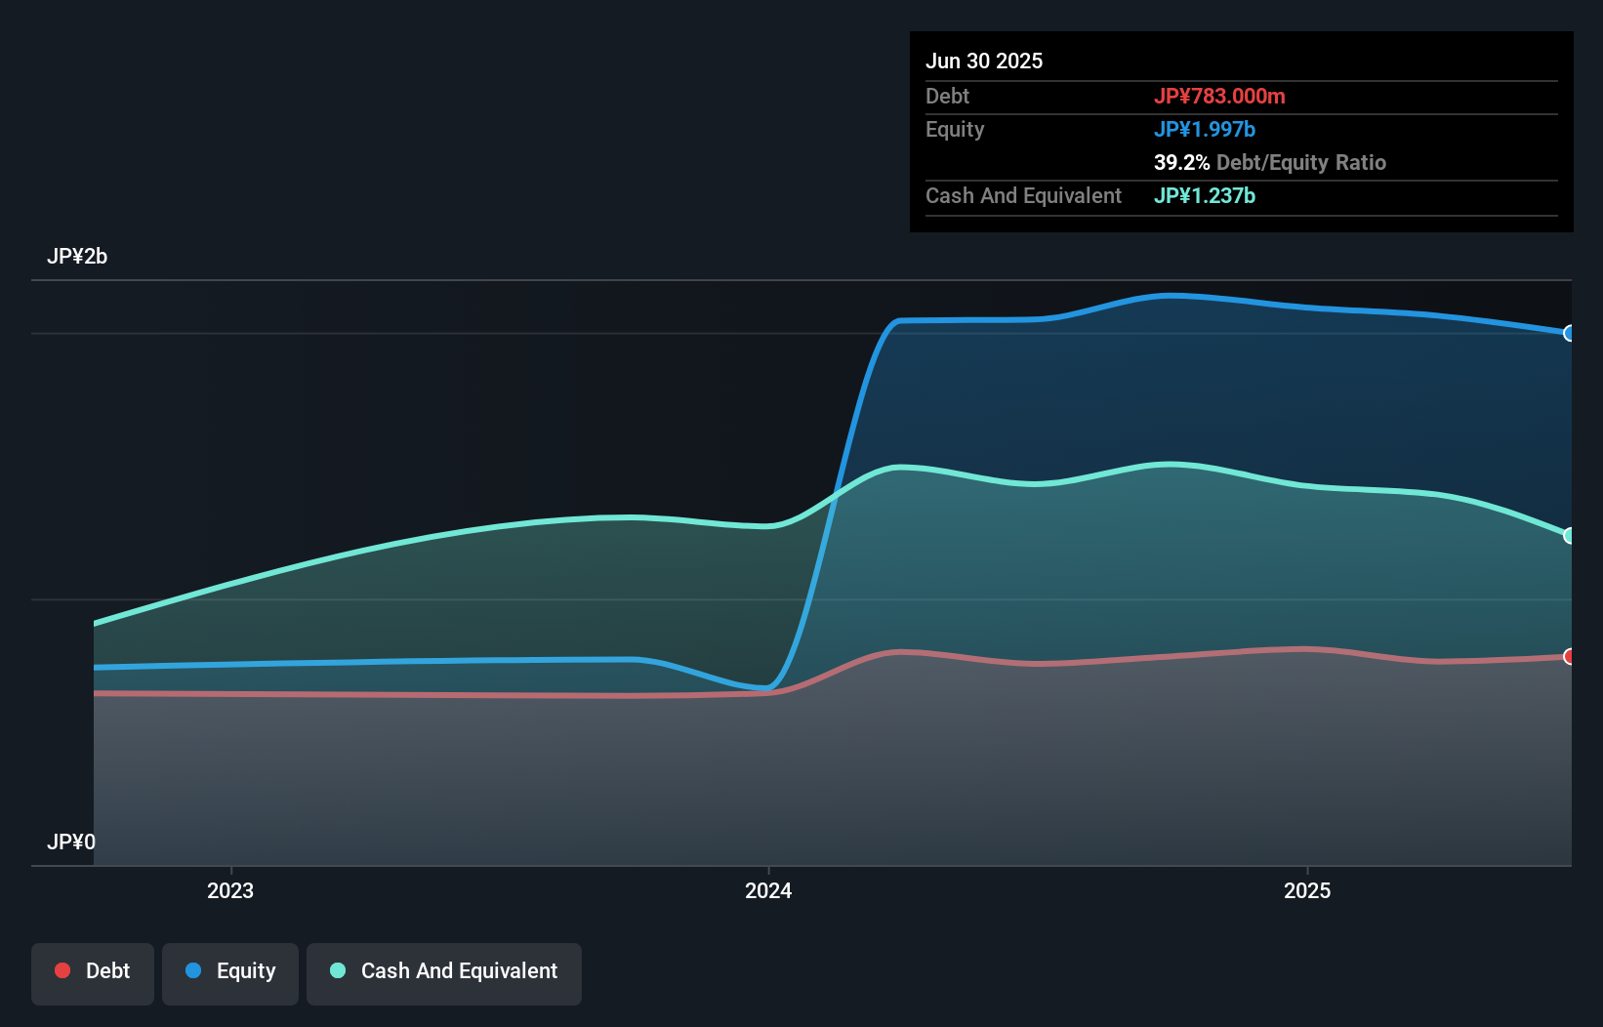Select the red debt endpoint marker on chart
The height and width of the screenshot is (1027, 1603).
point(1568,656)
